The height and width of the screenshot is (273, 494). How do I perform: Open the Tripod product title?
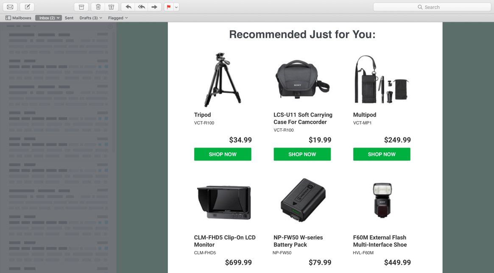tap(203, 115)
